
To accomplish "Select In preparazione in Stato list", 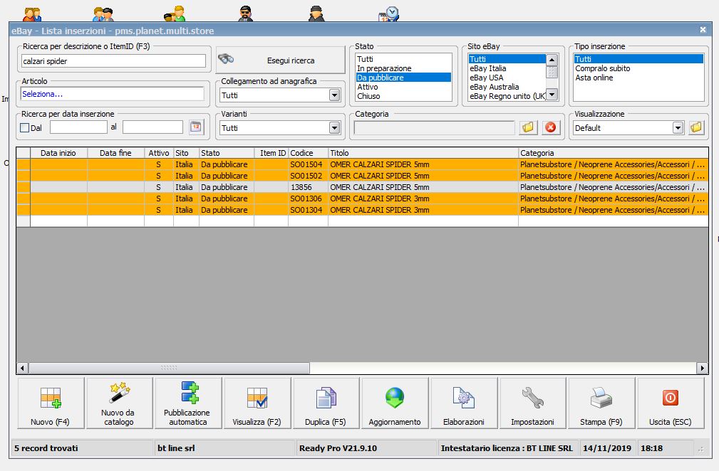I will [403, 68].
